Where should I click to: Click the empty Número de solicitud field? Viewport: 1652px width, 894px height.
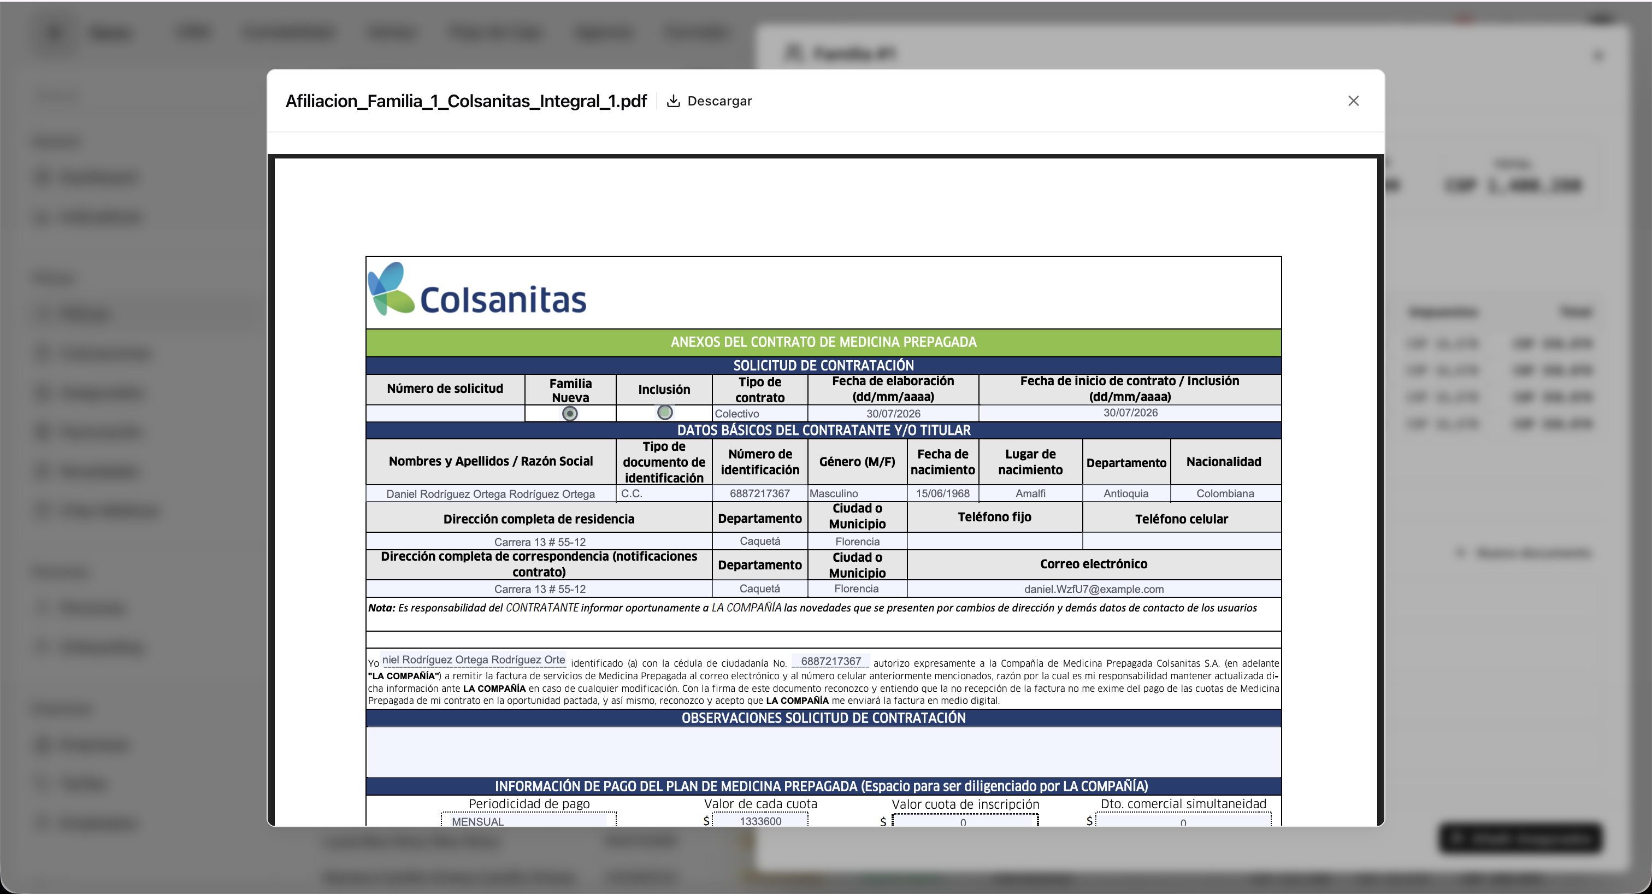[x=445, y=413]
